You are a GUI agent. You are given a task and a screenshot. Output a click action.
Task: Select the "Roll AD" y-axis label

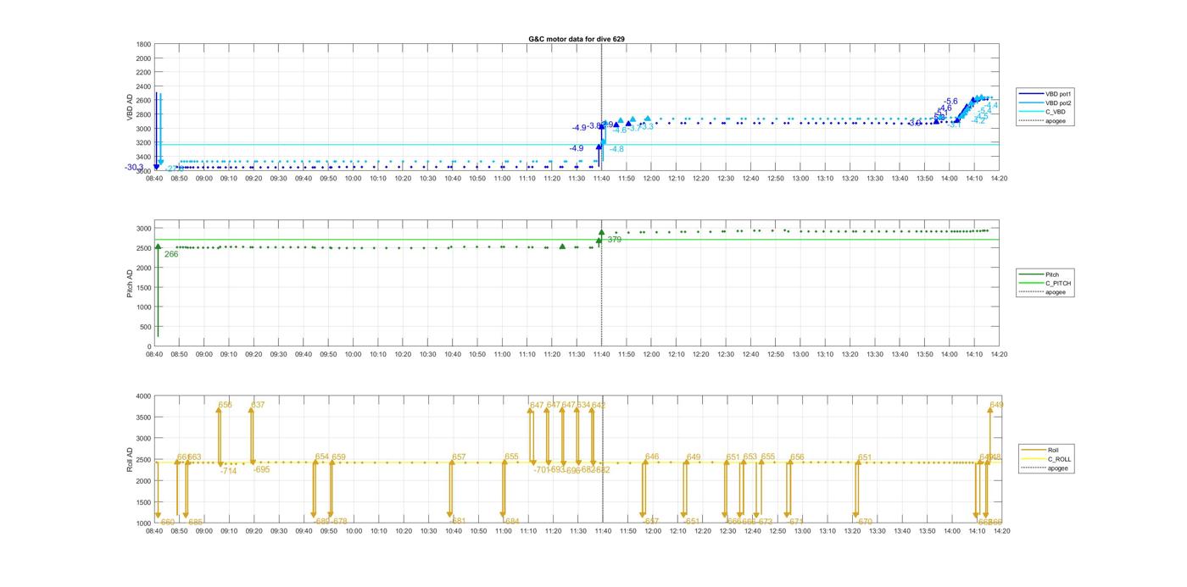coord(130,459)
